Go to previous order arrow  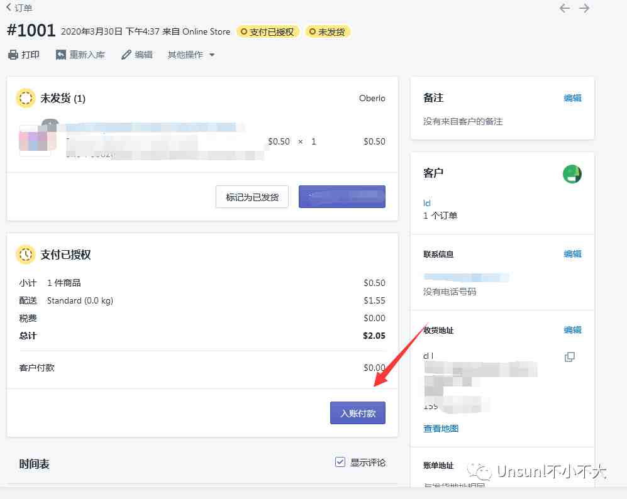(565, 8)
